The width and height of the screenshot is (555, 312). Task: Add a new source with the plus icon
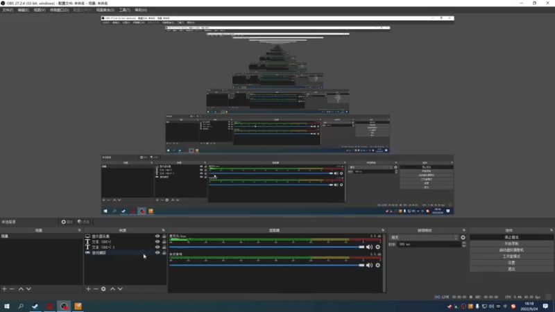89,289
